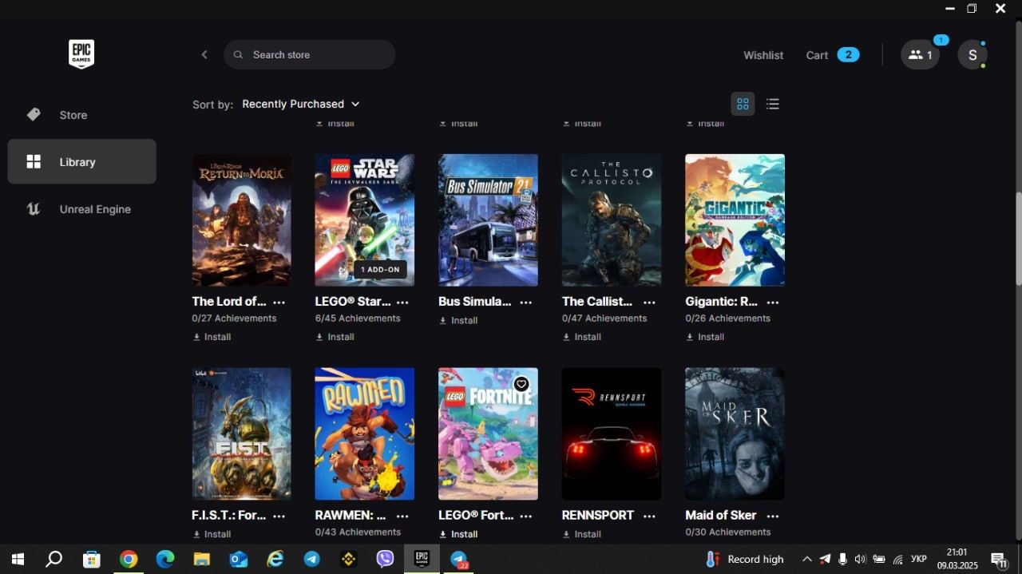Open the RAWMEN game cover art

click(365, 433)
